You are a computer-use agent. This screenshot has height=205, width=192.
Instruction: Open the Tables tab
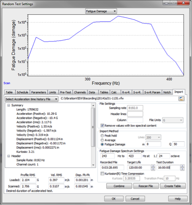(x=104, y=92)
